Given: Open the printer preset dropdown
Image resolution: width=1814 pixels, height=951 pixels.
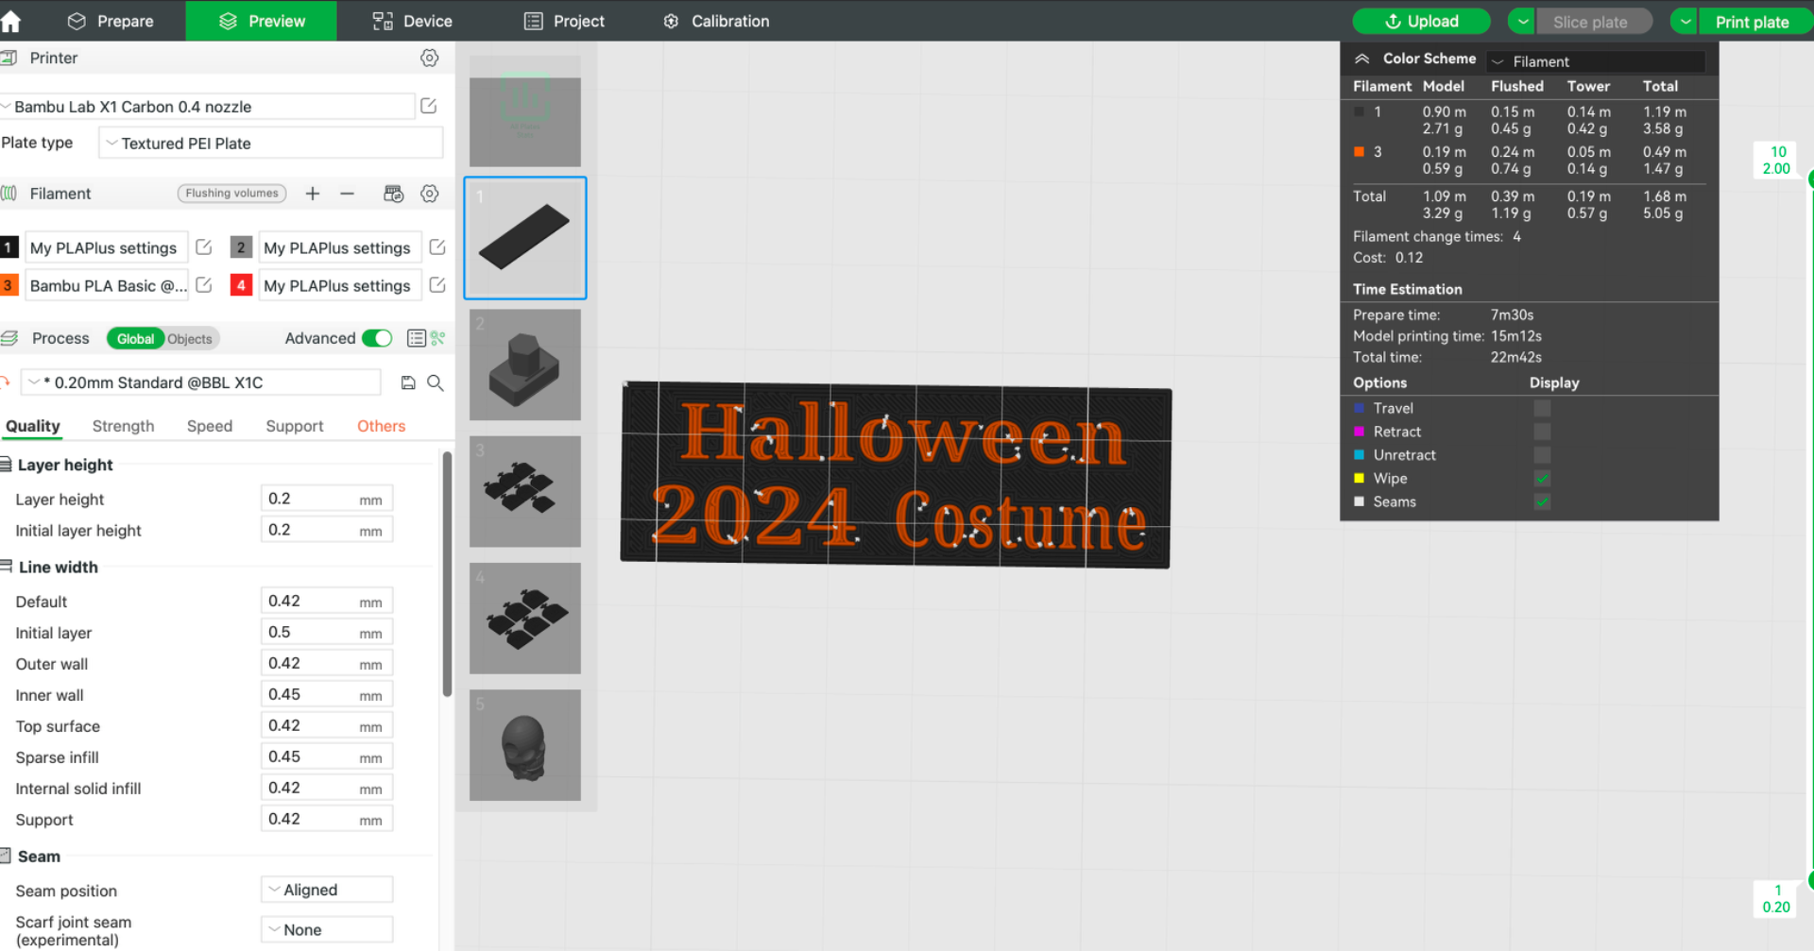Looking at the screenshot, I should point(207,107).
